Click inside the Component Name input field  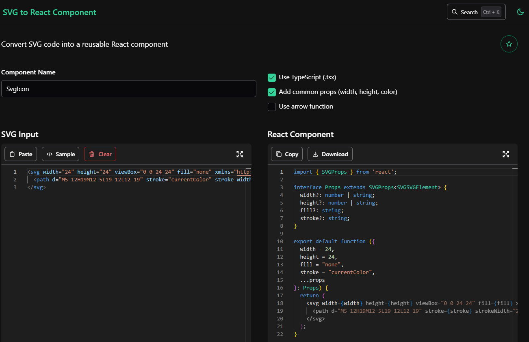pyautogui.click(x=129, y=89)
